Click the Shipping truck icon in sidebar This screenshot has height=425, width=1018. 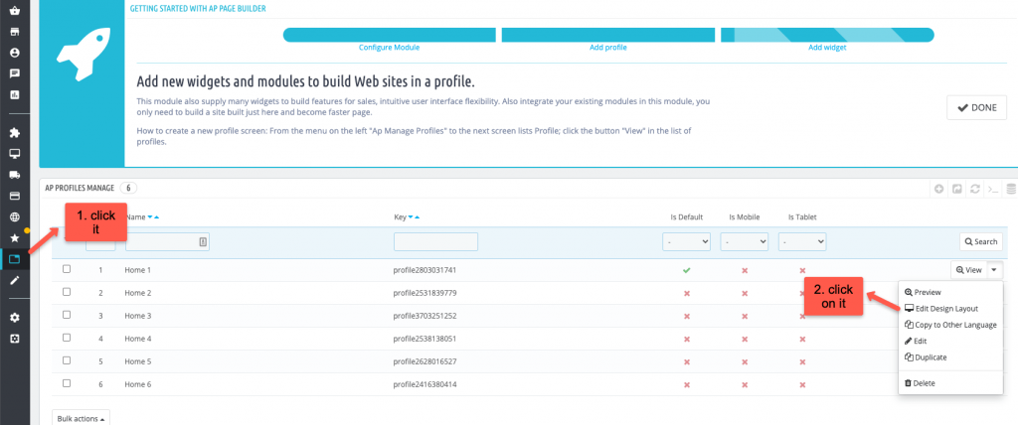[x=15, y=175]
